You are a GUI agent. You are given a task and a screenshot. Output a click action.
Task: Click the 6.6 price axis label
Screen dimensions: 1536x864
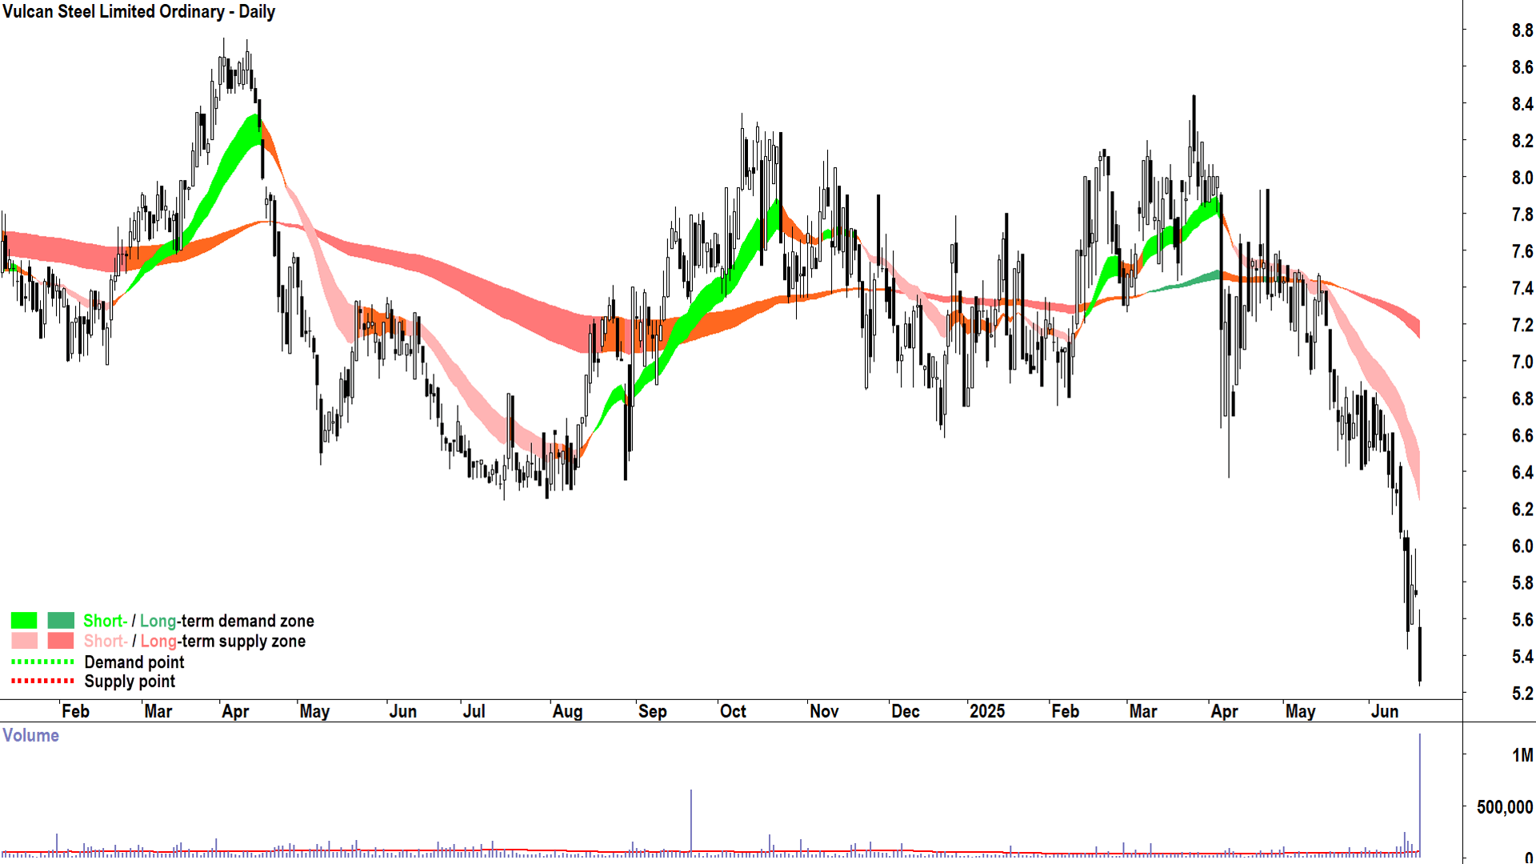pyautogui.click(x=1522, y=435)
